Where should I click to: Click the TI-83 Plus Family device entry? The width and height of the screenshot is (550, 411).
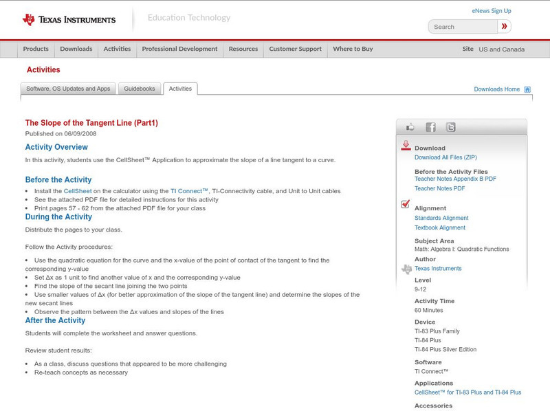click(x=437, y=331)
